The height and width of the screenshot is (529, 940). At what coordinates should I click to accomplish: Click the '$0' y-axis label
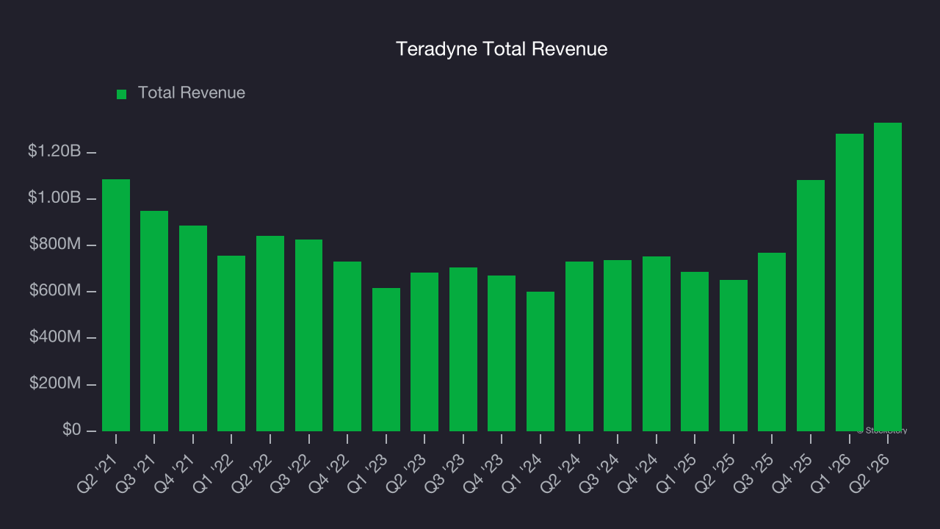pos(72,430)
